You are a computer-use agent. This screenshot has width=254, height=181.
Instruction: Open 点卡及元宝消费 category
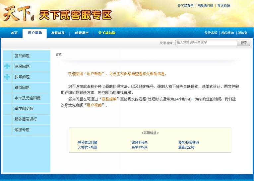point(28,98)
